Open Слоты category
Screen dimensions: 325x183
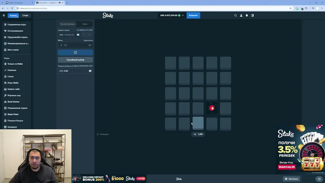tap(11, 77)
